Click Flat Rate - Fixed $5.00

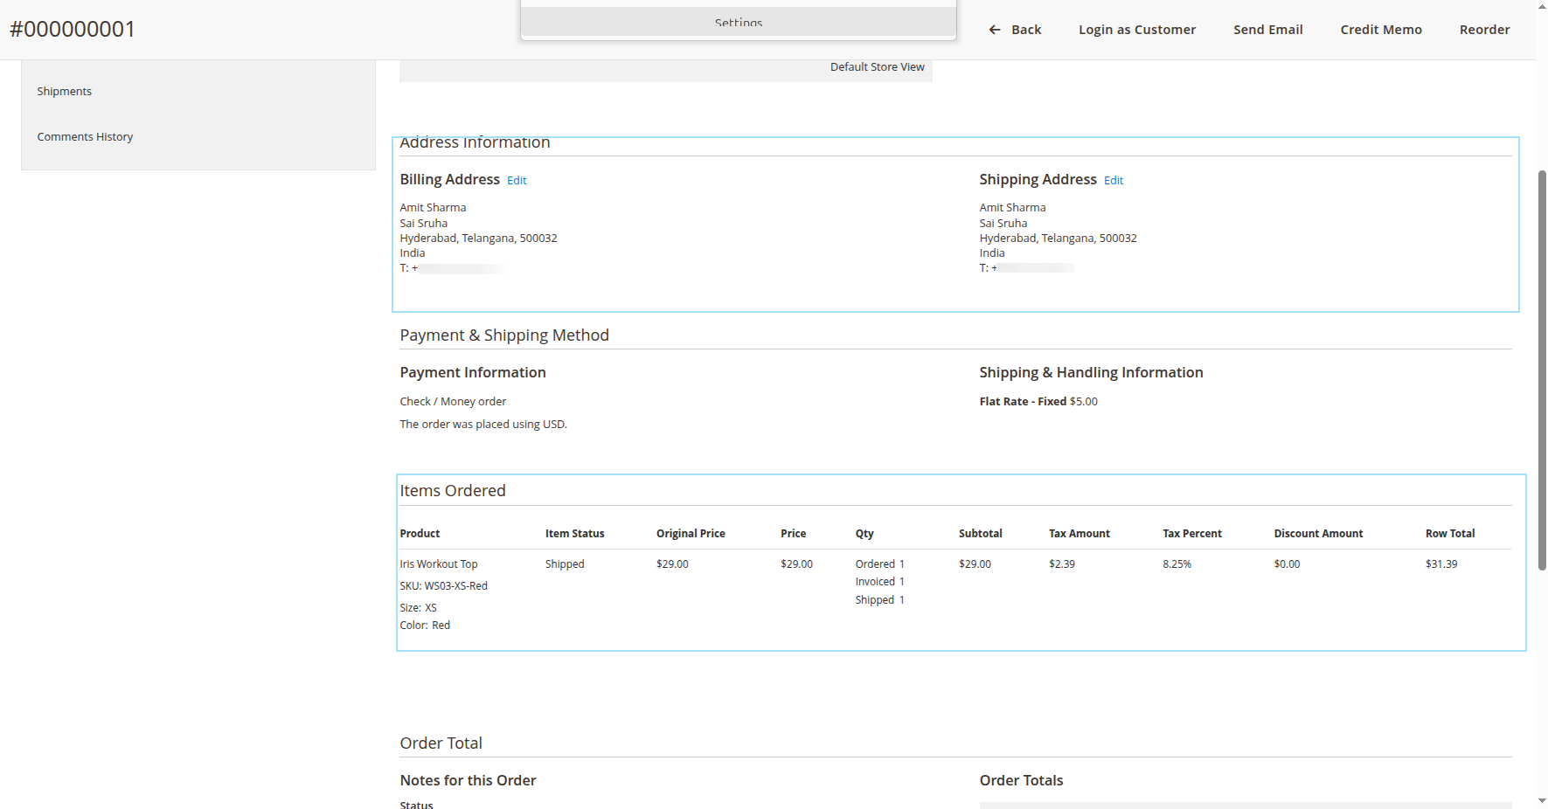coord(1038,401)
